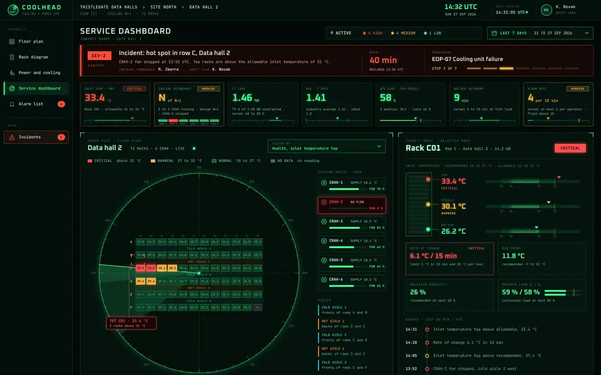601x375 pixels.
Task: Select amber rack cell 29.4 in row D
Action: [141, 281]
